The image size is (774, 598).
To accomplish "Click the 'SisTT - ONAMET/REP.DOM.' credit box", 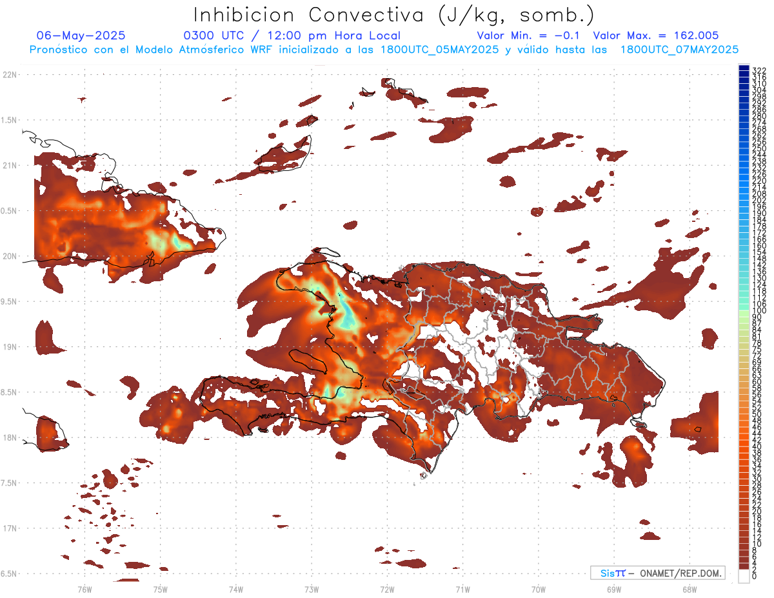I will point(658,573).
